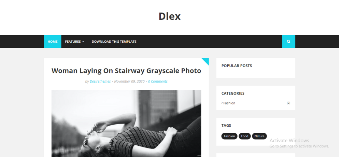Open the search using the magnifier icon
The image size is (343, 157).
(x=288, y=42)
